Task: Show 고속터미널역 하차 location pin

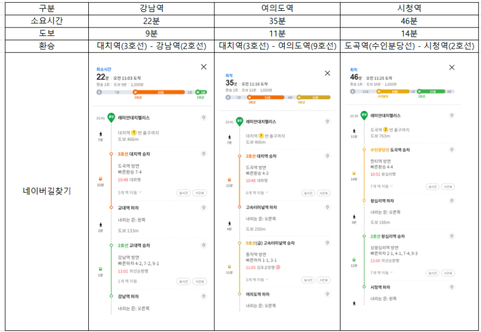Action: (327, 207)
